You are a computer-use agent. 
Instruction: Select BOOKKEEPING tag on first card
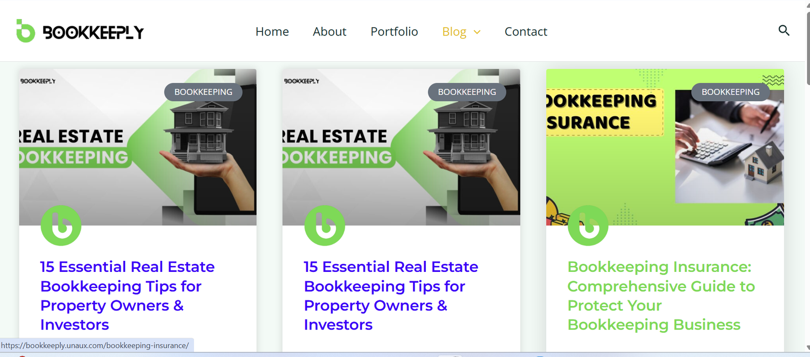(x=203, y=92)
